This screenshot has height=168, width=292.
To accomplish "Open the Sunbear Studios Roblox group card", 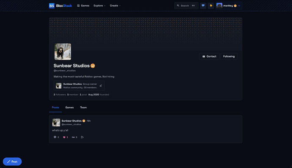I will point(79,85).
